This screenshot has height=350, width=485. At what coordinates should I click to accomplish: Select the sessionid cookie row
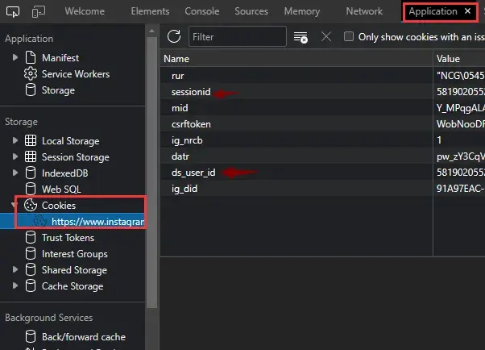click(x=322, y=92)
